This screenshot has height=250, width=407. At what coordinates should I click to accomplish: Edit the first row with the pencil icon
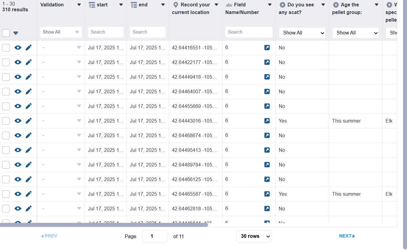pyautogui.click(x=28, y=47)
